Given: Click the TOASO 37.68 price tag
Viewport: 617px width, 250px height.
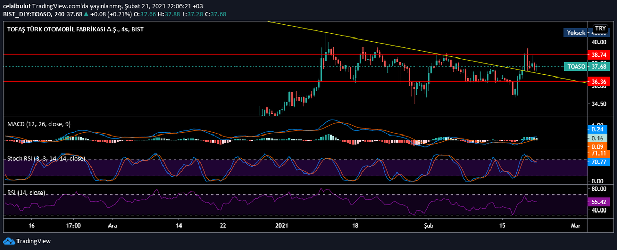Looking at the screenshot, I should pos(586,66).
